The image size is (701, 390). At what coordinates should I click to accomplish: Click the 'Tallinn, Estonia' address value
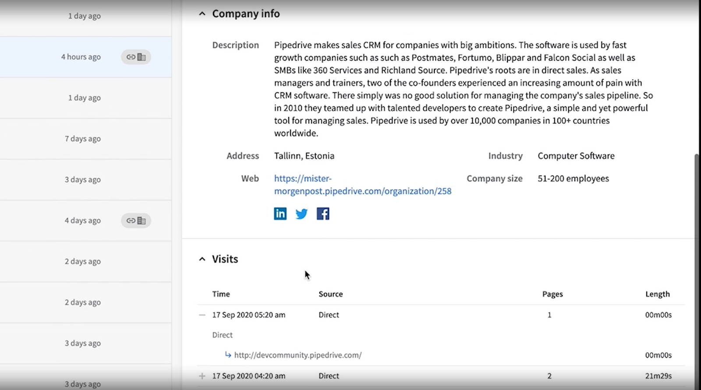[304, 156]
